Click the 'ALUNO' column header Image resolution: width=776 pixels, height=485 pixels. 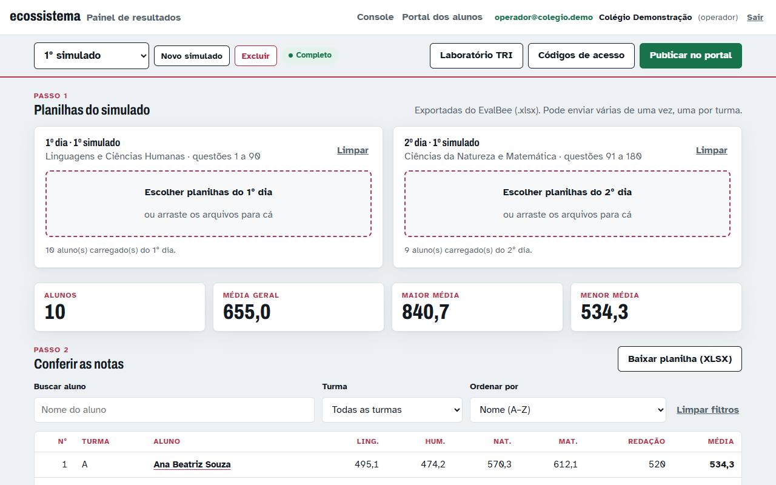pyautogui.click(x=167, y=441)
